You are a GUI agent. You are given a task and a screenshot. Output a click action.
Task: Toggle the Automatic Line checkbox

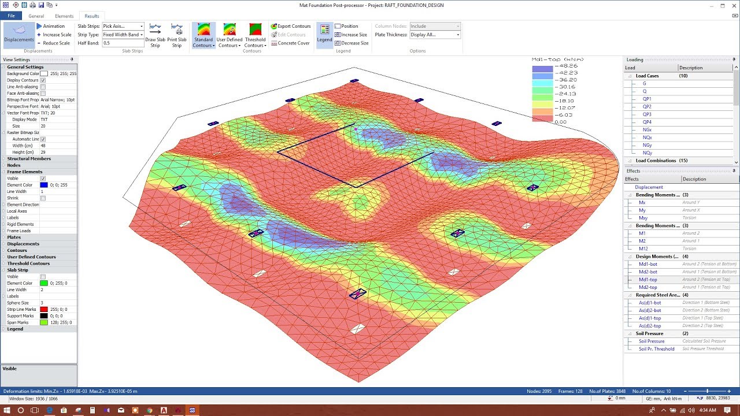coord(43,139)
